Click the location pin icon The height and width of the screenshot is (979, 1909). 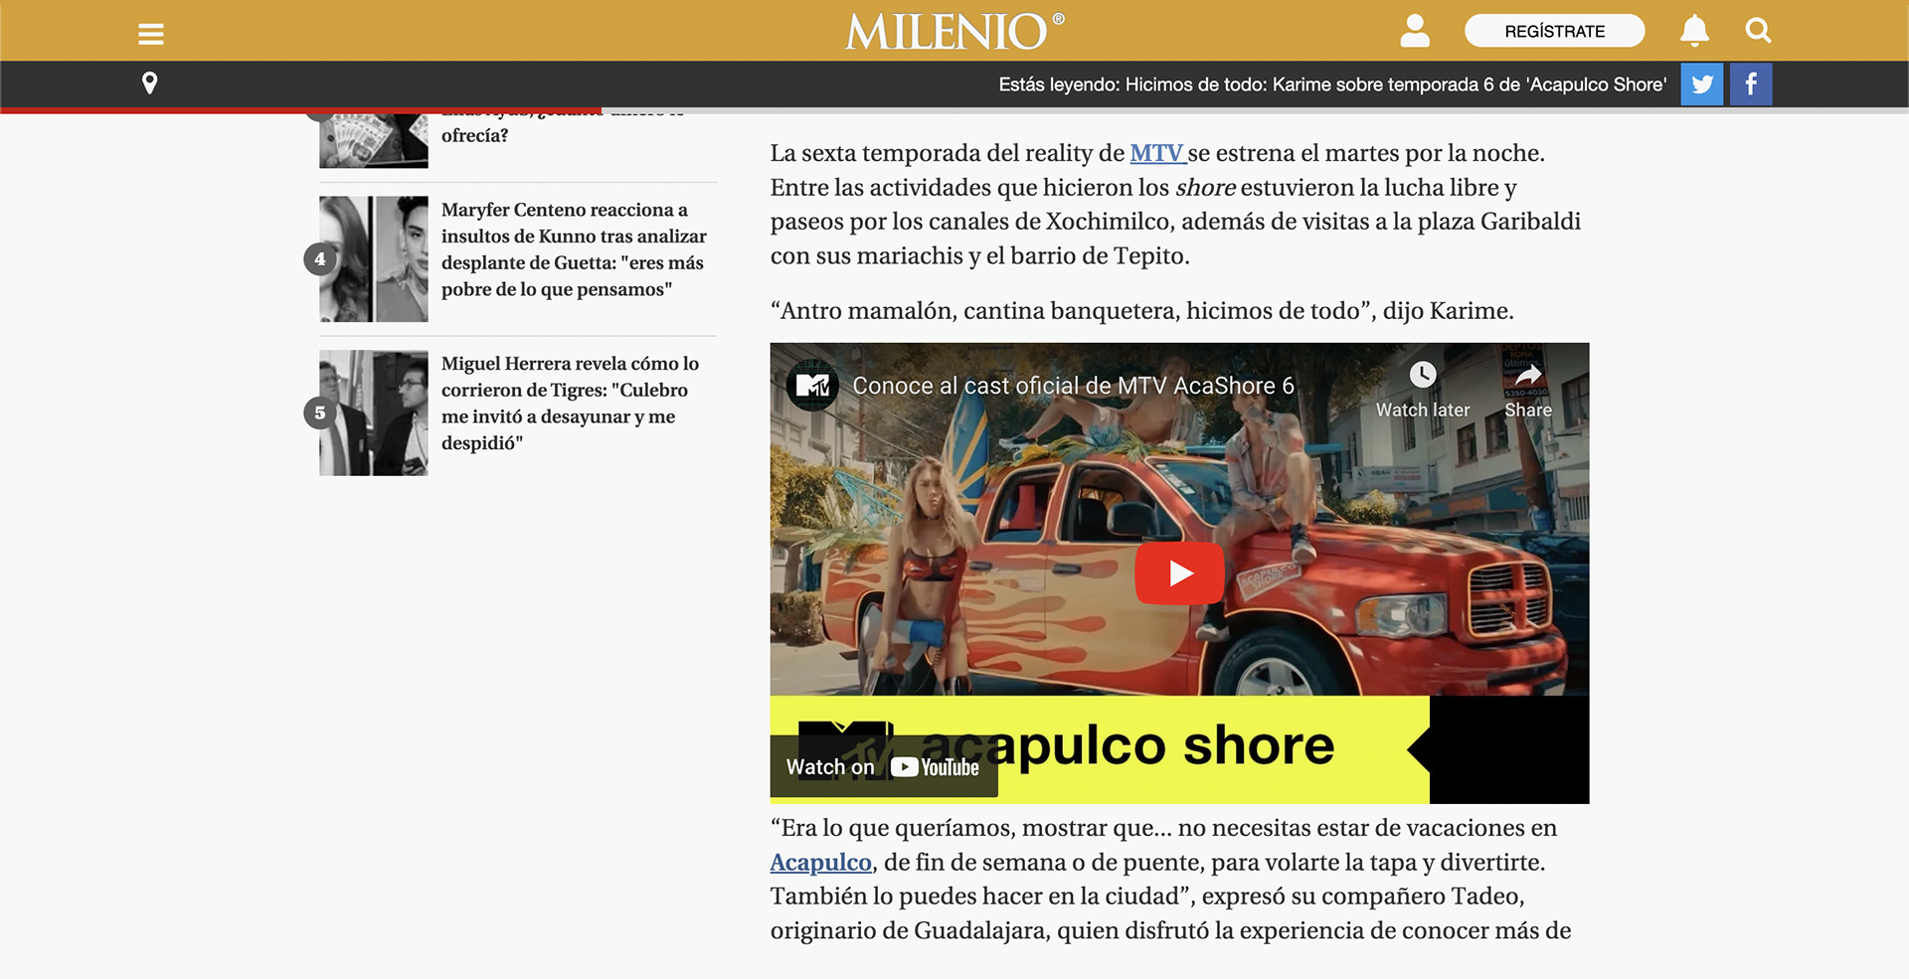coord(150,83)
